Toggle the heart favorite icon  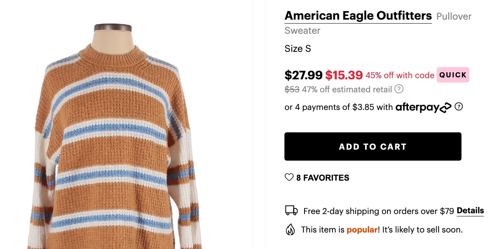pos(289,178)
